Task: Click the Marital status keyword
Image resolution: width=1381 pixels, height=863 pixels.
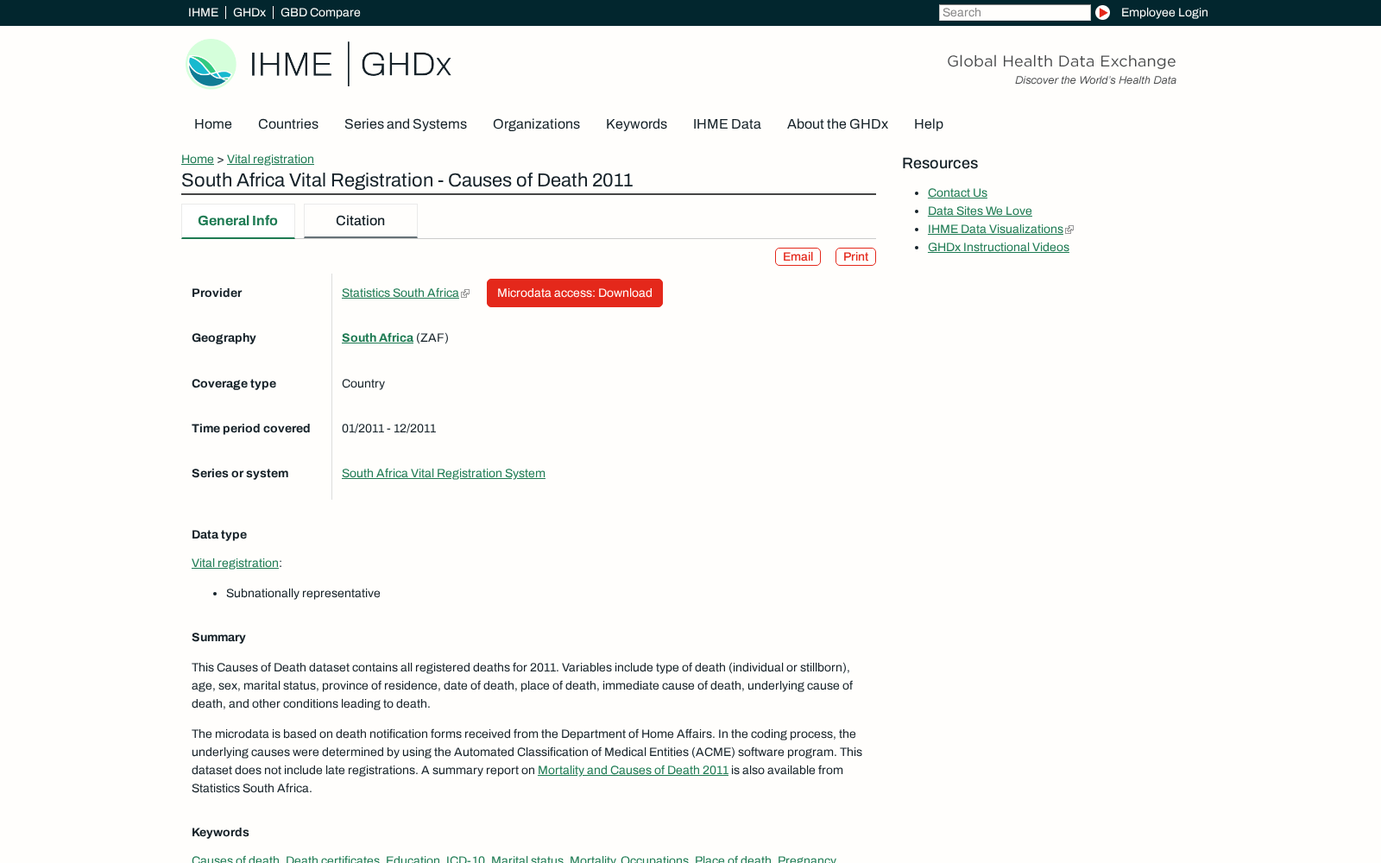Action: pyautogui.click(x=527, y=859)
